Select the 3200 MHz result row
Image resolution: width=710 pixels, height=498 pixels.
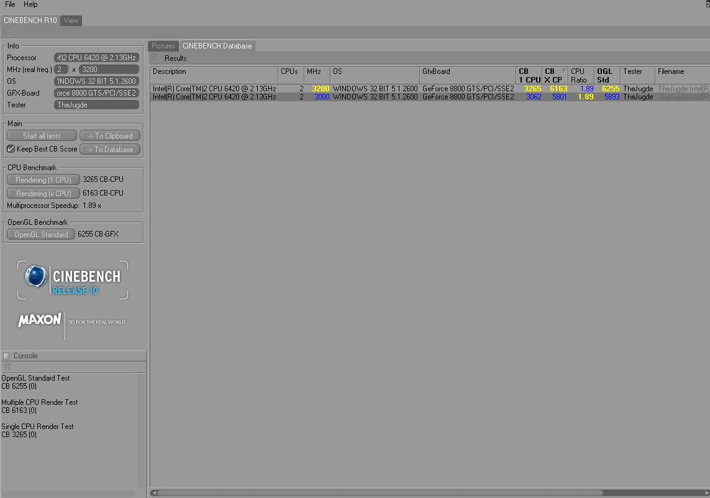click(x=430, y=89)
